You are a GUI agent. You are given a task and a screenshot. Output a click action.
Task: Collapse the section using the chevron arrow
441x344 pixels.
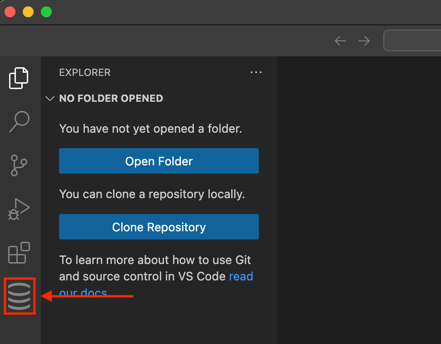pos(50,99)
